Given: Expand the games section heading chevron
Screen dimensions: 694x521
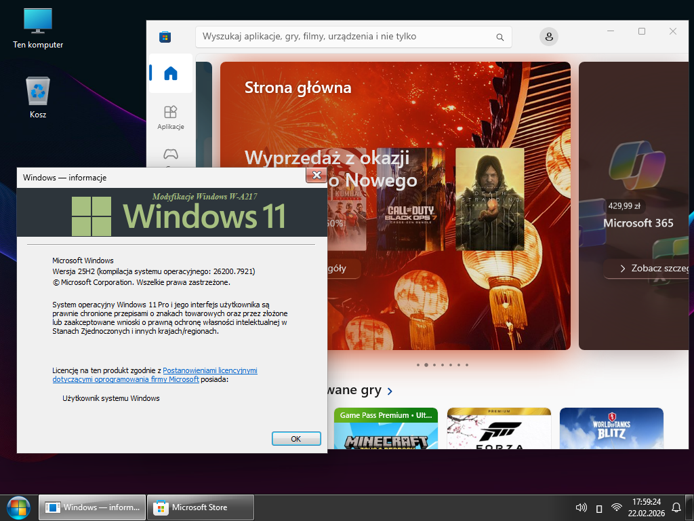Looking at the screenshot, I should point(389,391).
